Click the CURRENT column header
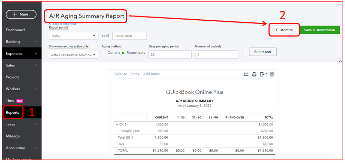The width and height of the screenshot is (345, 163). coord(161,118)
